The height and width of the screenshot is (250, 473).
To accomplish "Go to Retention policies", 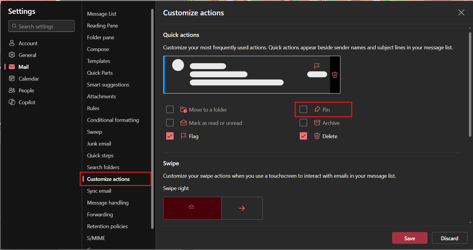I will (x=107, y=226).
